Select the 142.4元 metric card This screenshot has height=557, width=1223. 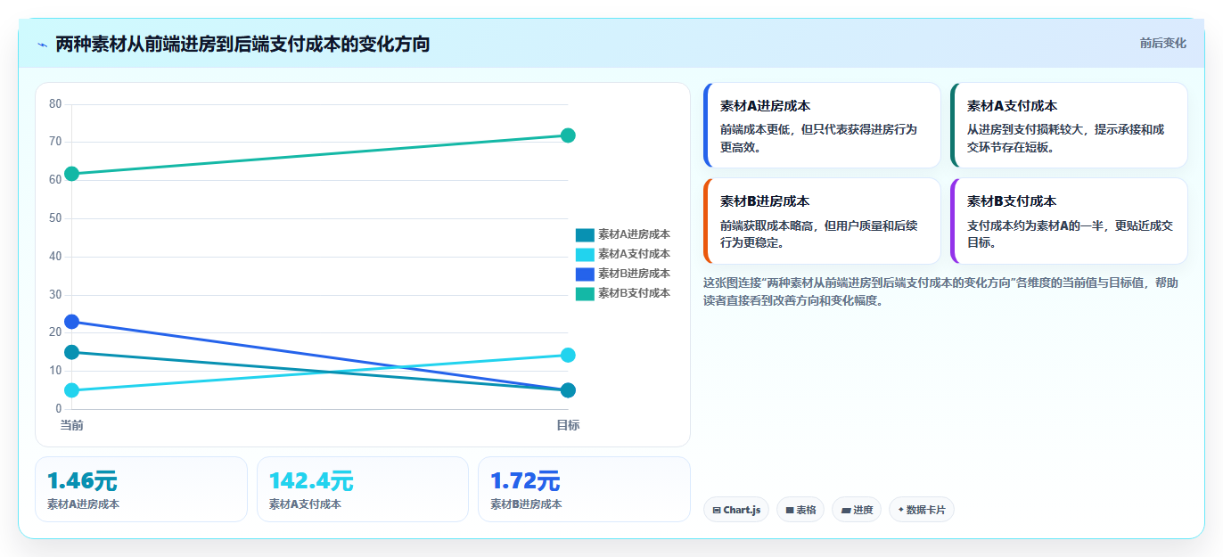[363, 489]
